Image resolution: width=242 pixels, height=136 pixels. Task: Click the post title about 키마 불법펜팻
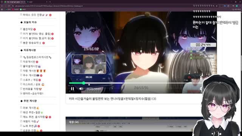pyautogui.click(x=112, y=99)
